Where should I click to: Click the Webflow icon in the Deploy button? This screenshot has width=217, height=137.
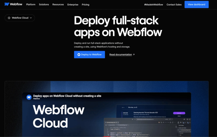(x=79, y=55)
